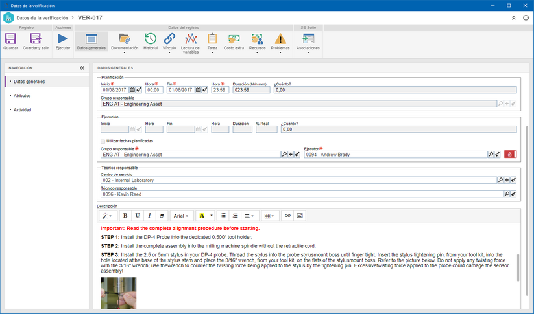
Task: Open calendar for planning Inicio date
Action: 132,90
